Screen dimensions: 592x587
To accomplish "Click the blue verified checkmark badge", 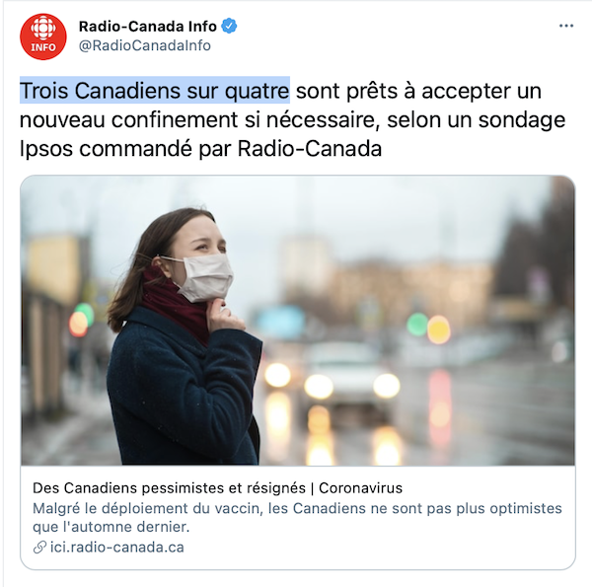I will coord(229,26).
